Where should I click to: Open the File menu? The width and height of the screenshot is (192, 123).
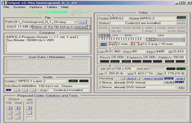pos(6,7)
